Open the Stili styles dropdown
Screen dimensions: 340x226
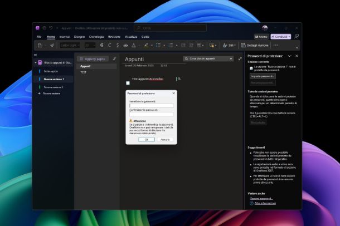(232, 45)
